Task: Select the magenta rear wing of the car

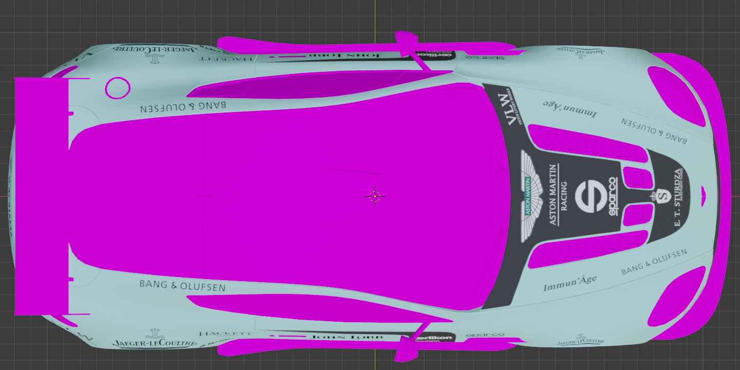Action: (41, 196)
